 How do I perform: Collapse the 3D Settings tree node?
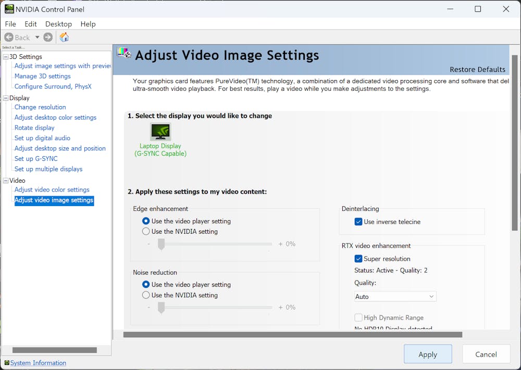pos(6,57)
